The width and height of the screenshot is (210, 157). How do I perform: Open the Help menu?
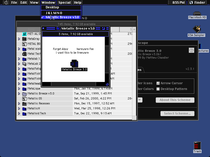(77, 3)
